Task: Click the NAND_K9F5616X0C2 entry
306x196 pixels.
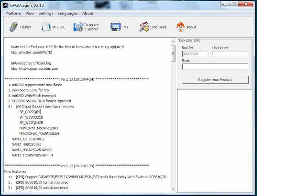Action: pos(28,139)
